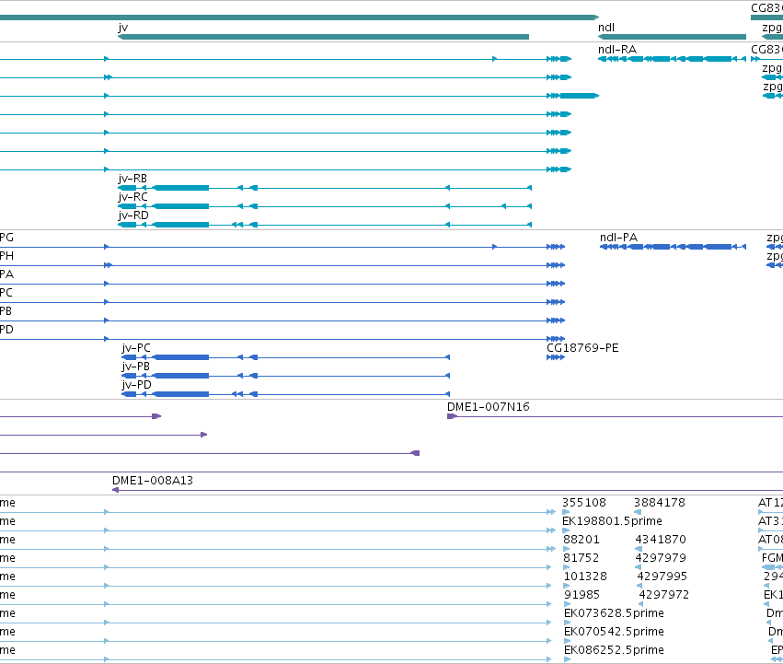Click EST entry 3884178
The width and height of the screenshot is (783, 664).
pos(660,503)
